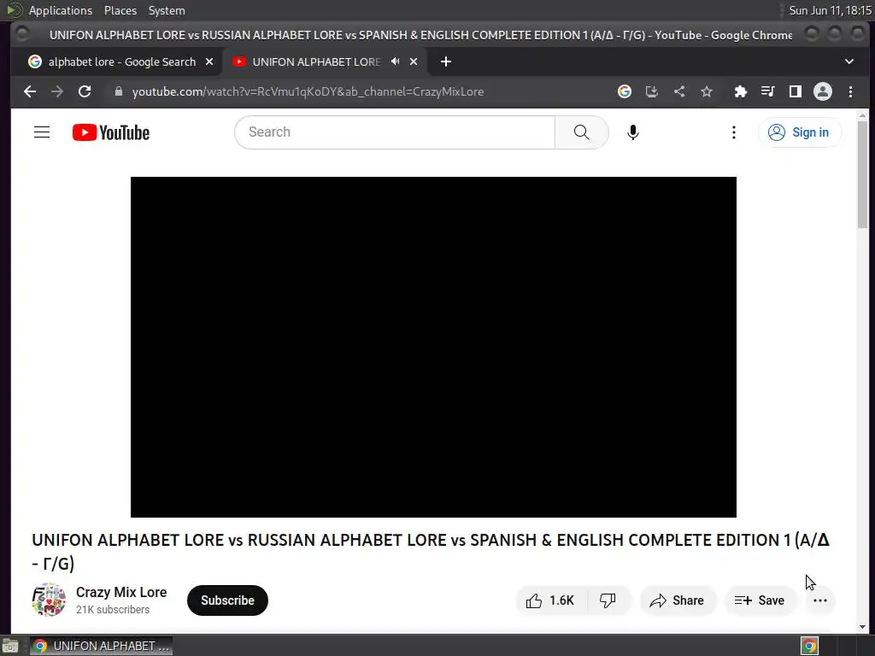This screenshot has height=656, width=875.
Task: Open the Crazy Mix Lore channel avatar
Action: pos(49,600)
